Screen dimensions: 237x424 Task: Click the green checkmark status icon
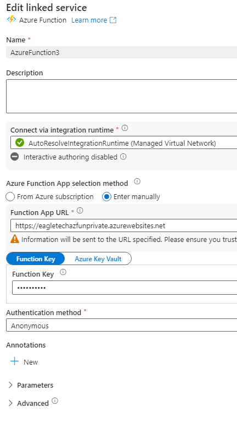coord(20,142)
